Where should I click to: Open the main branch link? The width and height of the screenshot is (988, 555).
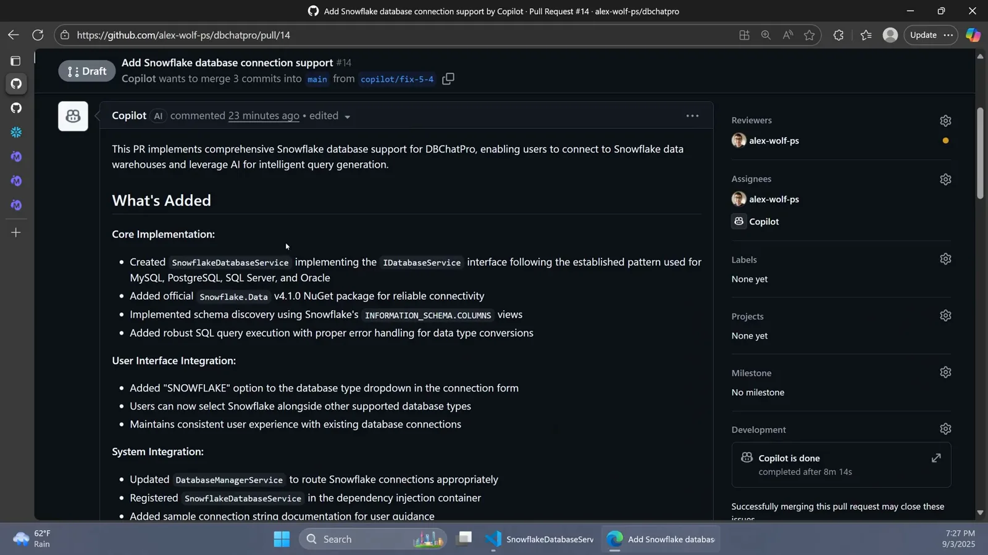point(317,79)
